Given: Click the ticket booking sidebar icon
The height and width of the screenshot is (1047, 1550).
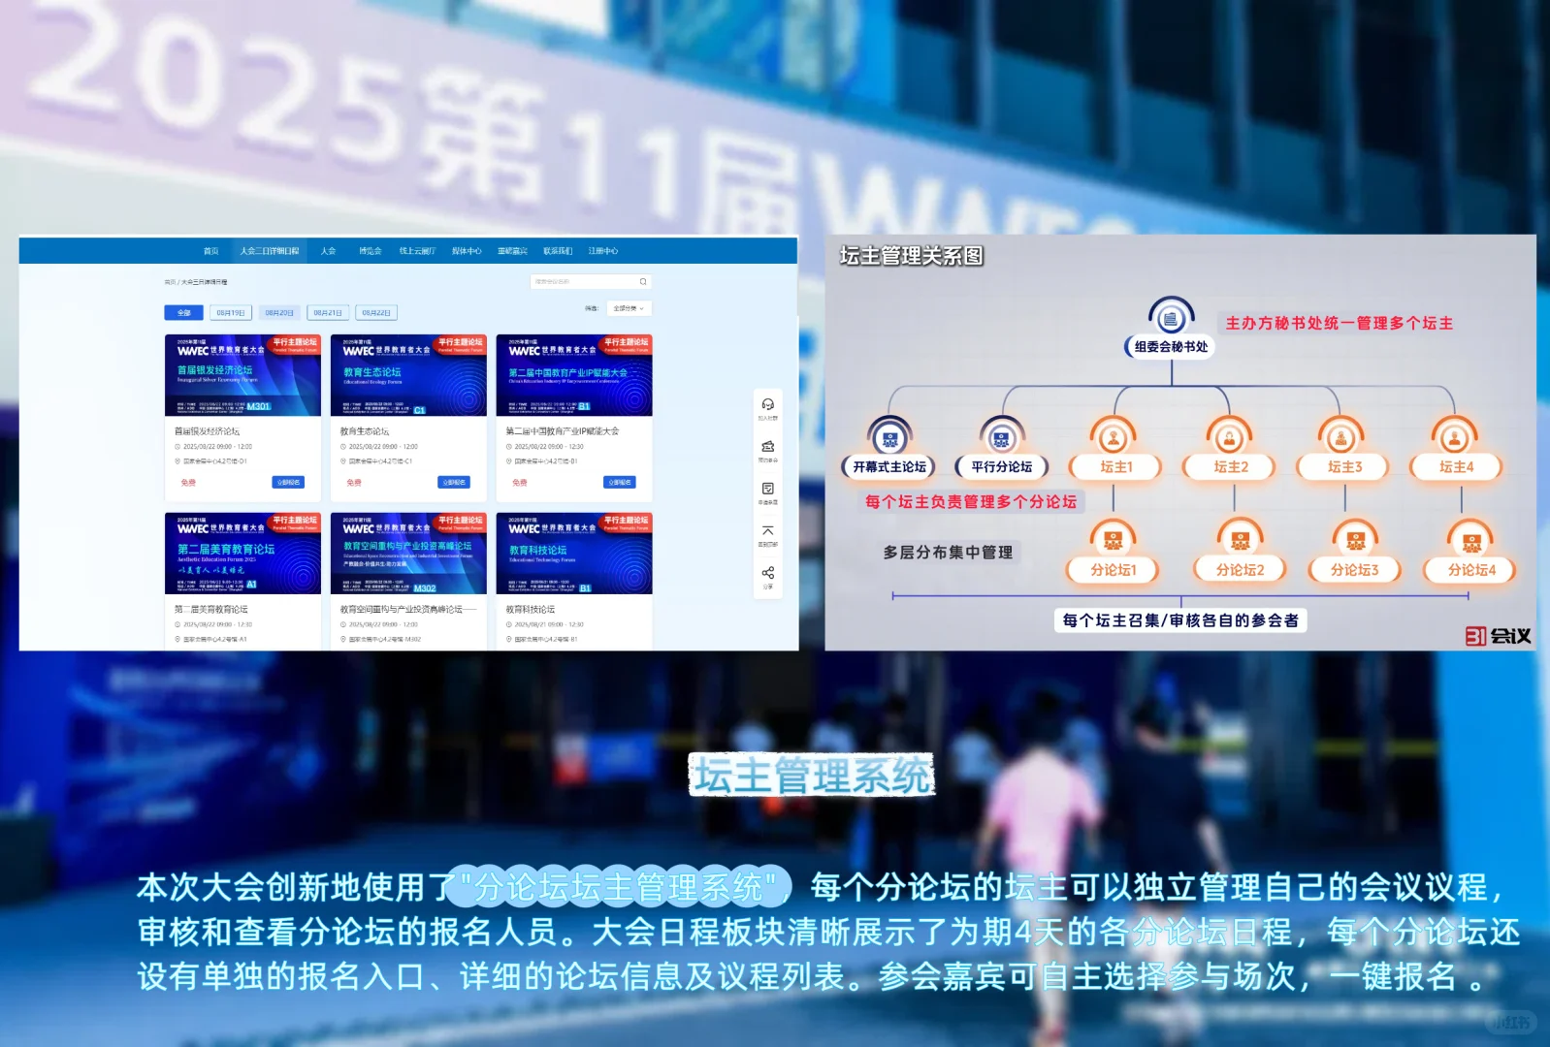Looking at the screenshot, I should (767, 446).
